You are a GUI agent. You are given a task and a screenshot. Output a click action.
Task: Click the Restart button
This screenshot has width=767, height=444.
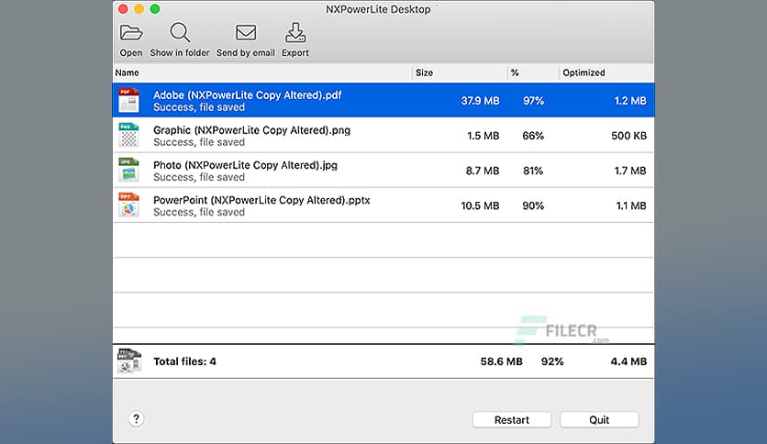512,419
